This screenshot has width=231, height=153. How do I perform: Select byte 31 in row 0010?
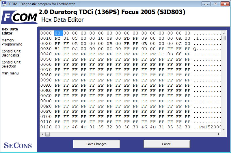[x=66, y=39]
